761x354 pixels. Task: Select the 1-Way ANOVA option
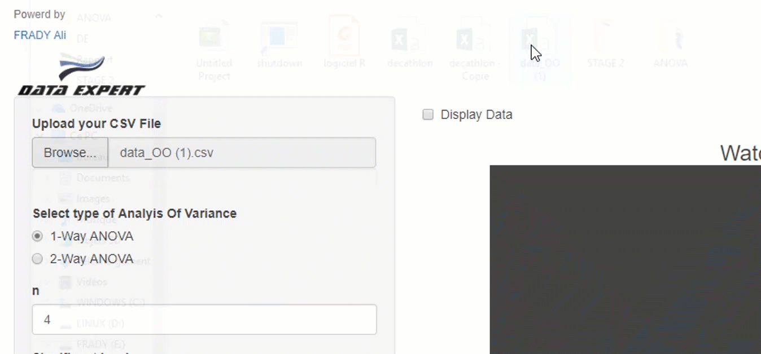[x=37, y=236]
